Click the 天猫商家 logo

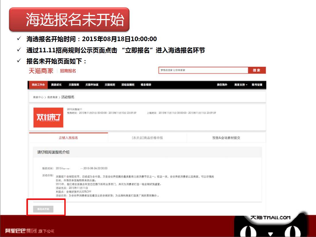tap(41, 71)
